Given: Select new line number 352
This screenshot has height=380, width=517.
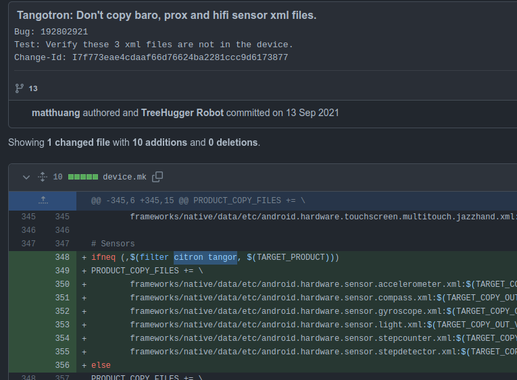Looking at the screenshot, I should (62, 311).
